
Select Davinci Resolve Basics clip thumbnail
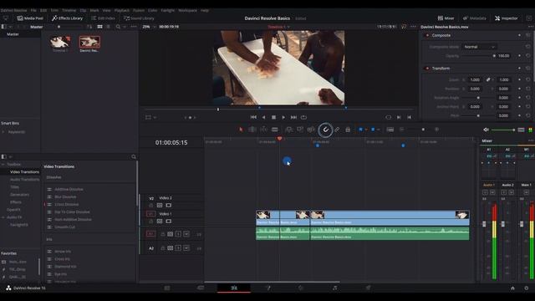(89, 43)
